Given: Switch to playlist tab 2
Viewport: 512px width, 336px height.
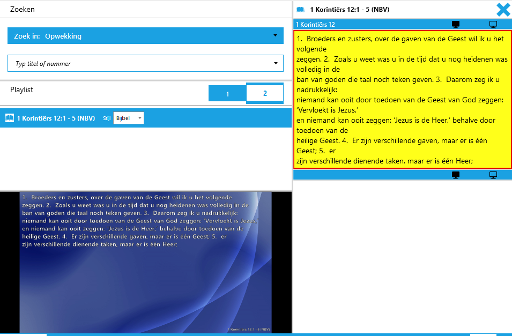Looking at the screenshot, I should click(265, 93).
